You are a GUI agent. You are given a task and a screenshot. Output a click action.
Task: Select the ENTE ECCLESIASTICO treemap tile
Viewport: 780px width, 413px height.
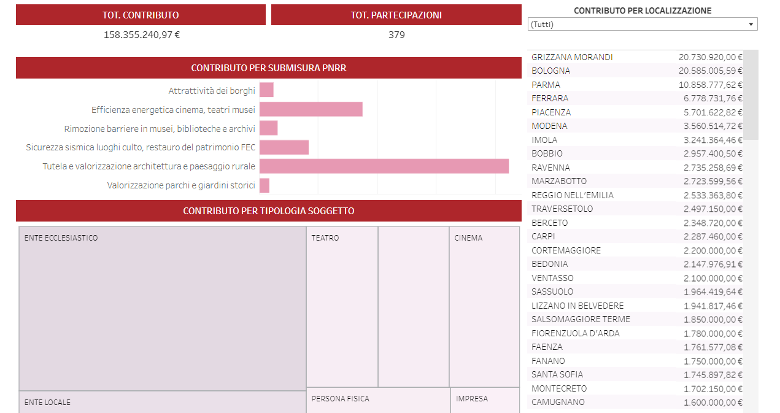[x=162, y=308]
